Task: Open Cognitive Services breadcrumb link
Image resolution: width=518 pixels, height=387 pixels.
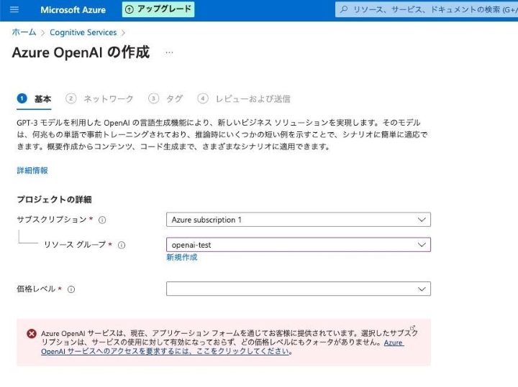Action: pyautogui.click(x=83, y=32)
